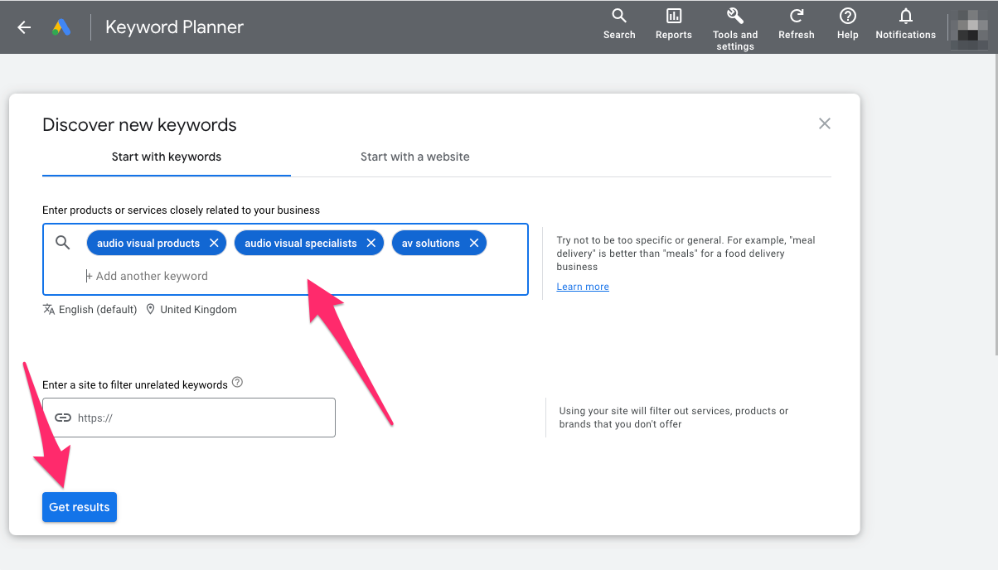Click the magnifier icon in keyword box

pyautogui.click(x=63, y=243)
